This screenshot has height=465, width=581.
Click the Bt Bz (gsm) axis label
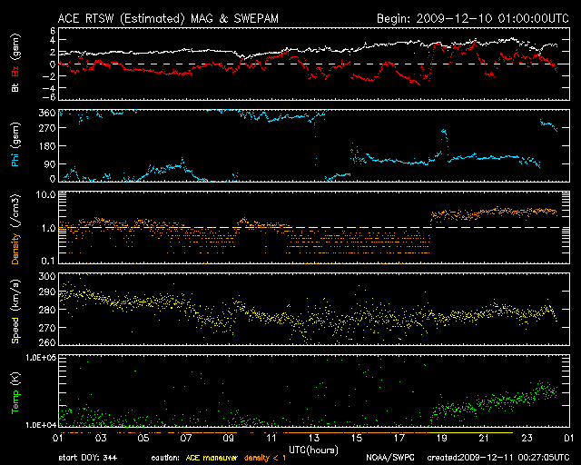click(15, 62)
